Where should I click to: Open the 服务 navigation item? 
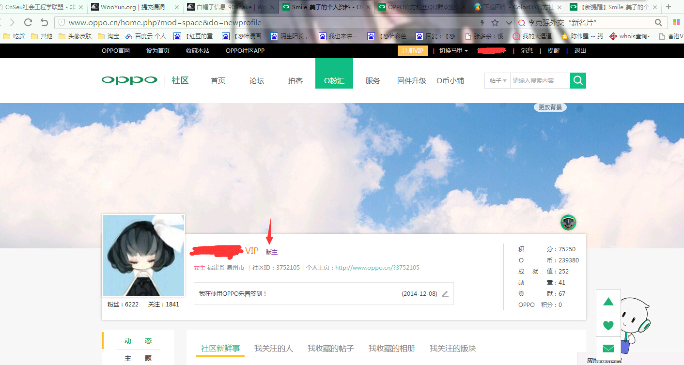(373, 81)
